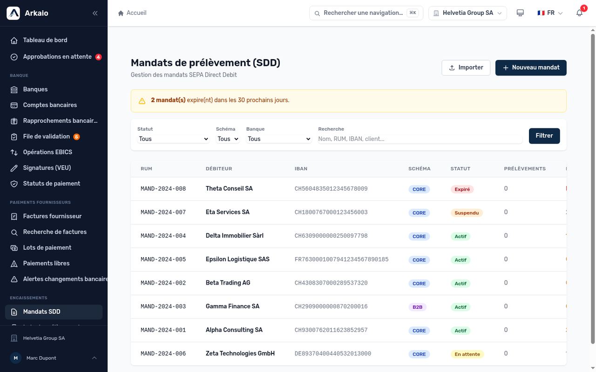Click the Paiements libres triangle icon
This screenshot has height=372, width=596.
pos(14,263)
